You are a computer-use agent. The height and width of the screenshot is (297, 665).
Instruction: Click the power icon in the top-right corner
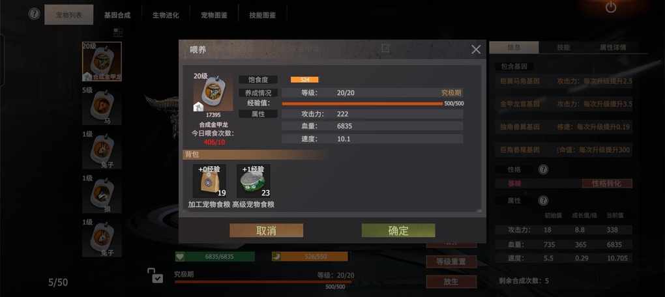click(x=610, y=7)
